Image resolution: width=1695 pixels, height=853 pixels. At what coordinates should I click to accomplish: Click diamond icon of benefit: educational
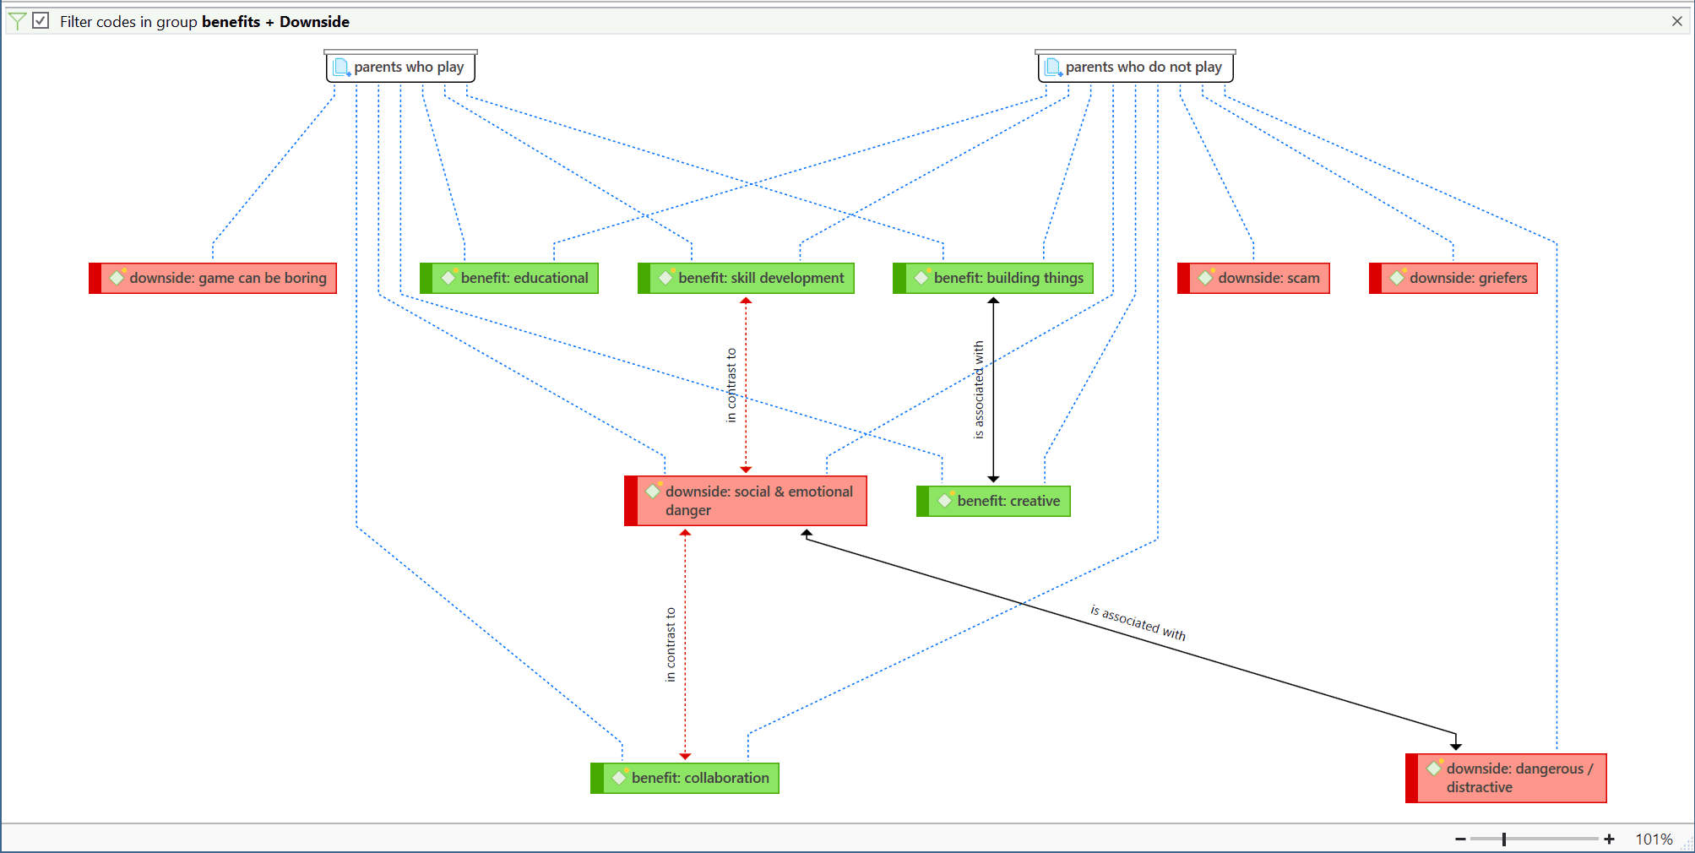448,277
